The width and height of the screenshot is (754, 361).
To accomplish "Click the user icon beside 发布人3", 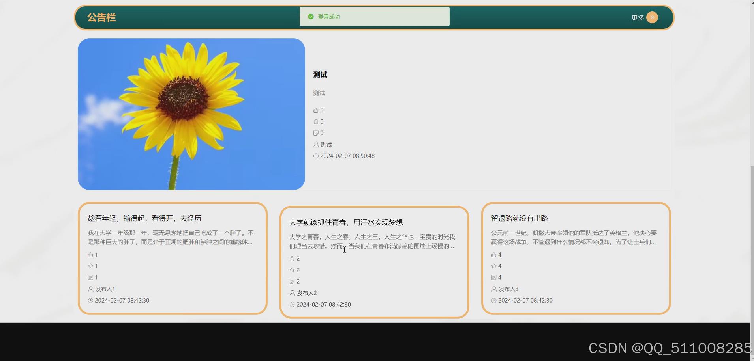I will pos(494,289).
